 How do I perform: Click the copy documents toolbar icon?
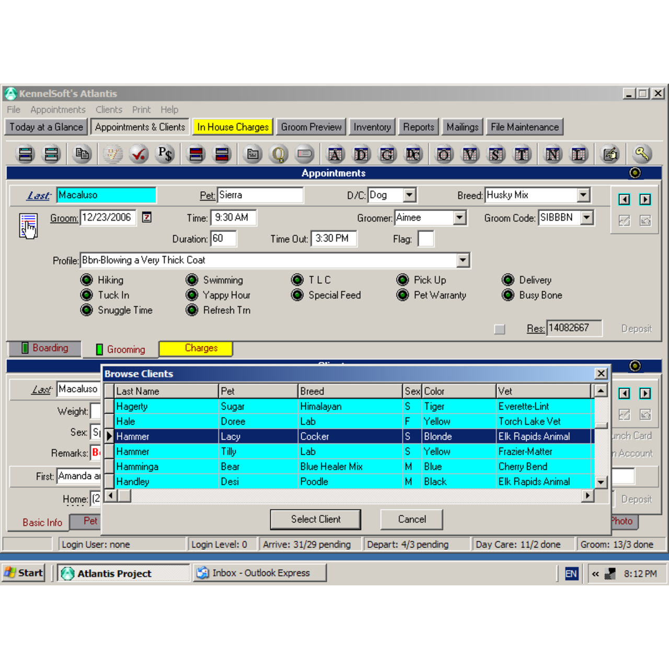[x=82, y=154]
